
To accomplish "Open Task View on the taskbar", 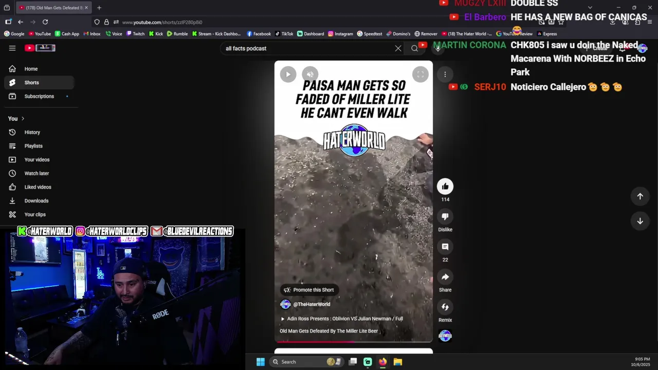I will pyautogui.click(x=353, y=362).
